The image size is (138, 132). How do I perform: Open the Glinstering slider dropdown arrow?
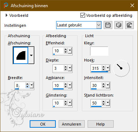point(70,103)
